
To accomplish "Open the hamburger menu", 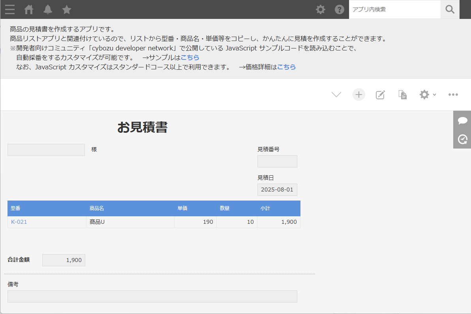I will (9, 9).
